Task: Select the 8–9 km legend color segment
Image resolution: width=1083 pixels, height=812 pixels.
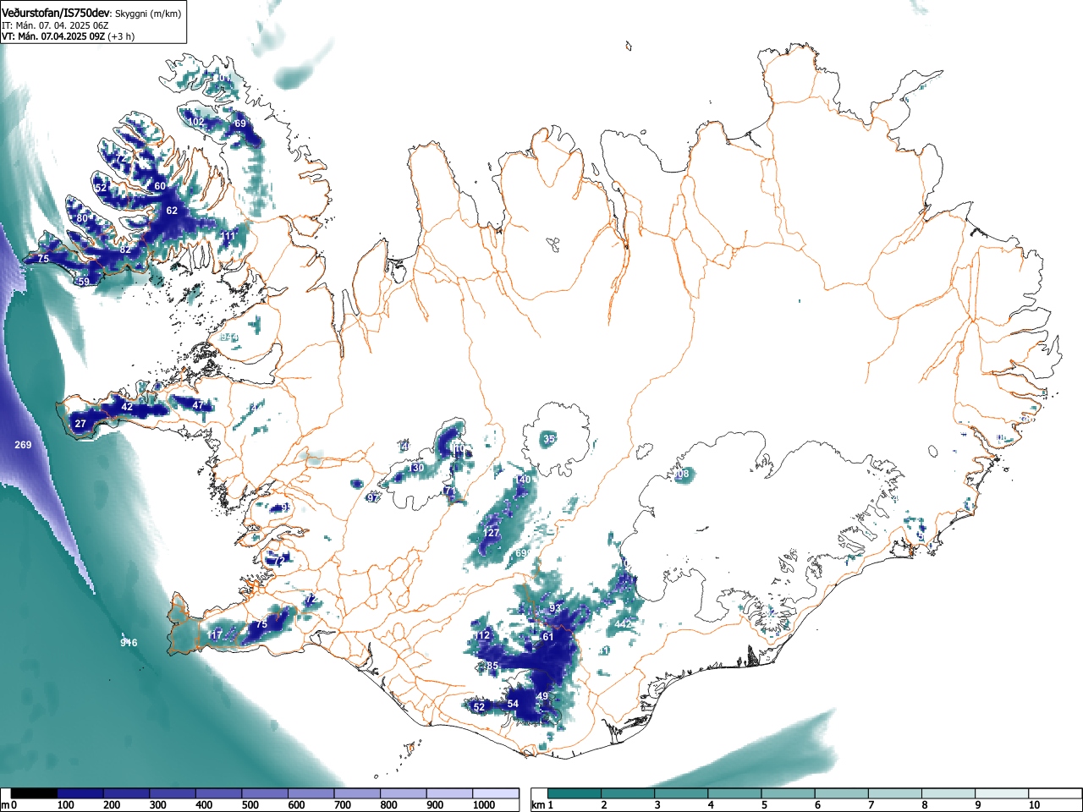Action: [x=948, y=793]
